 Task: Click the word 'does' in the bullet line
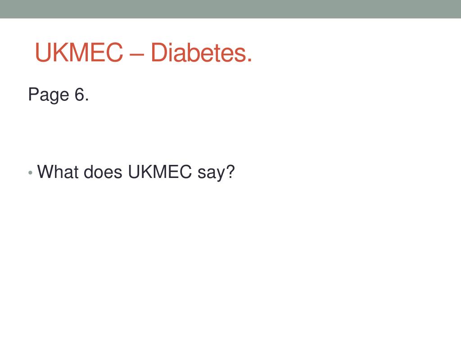[103, 172]
